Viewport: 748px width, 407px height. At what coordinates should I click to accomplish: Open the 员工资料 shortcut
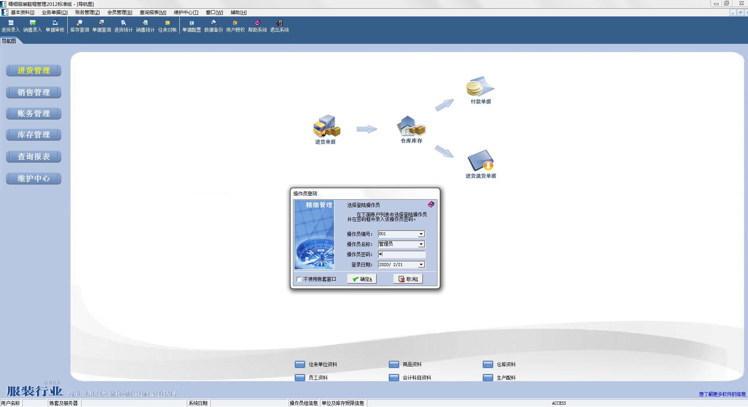click(x=311, y=378)
